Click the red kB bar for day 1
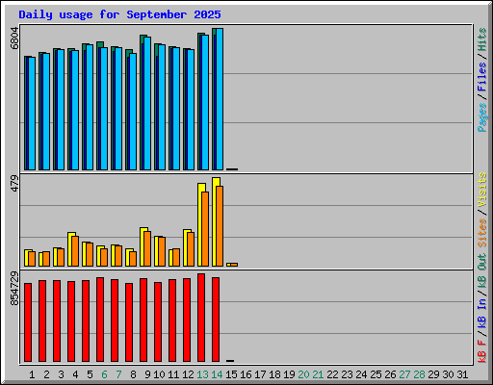 click(28, 322)
